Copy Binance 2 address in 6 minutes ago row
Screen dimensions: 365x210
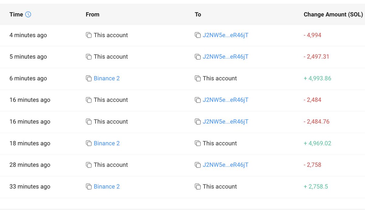pos(89,79)
